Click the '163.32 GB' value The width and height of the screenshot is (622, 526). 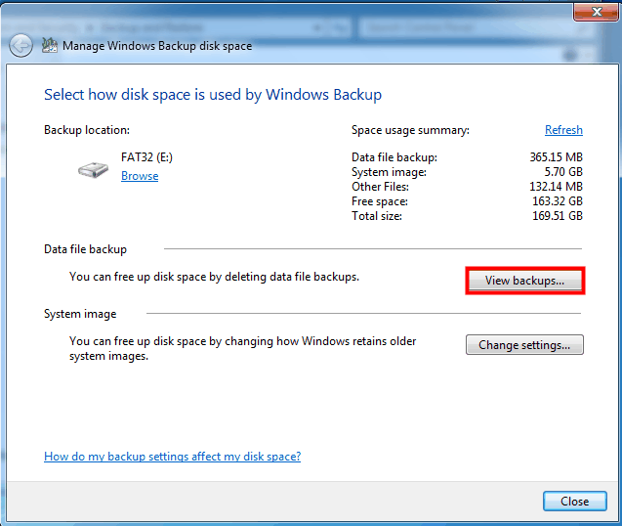click(558, 201)
